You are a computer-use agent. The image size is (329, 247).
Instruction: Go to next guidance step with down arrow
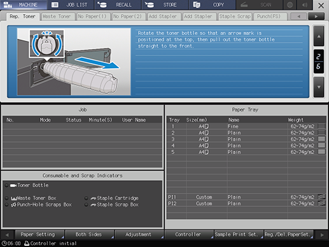point(319,87)
